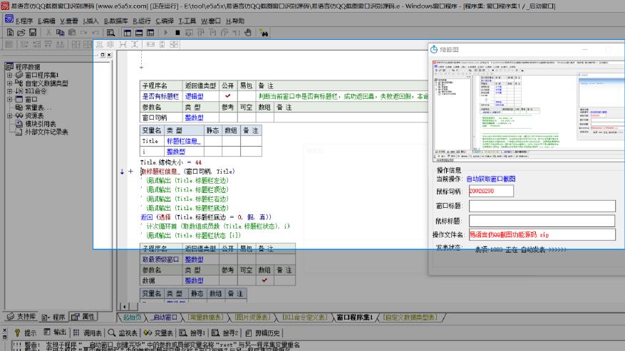
Task: Click the empty 参考 cell of the 窗口句柄 row
Action: click(x=227, y=117)
